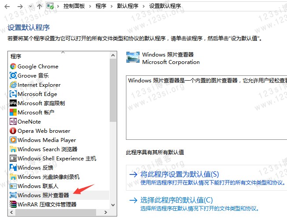Click the program description text box
This screenshot has height=220, width=287.
206,107
